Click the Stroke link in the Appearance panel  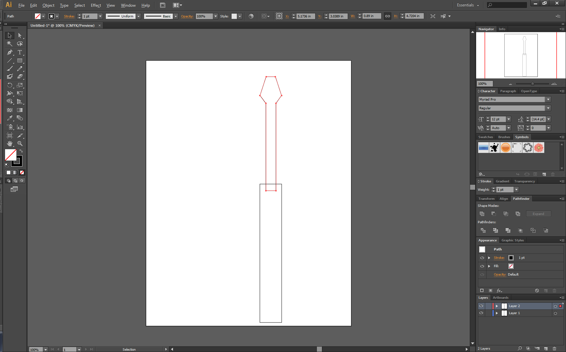[499, 258]
